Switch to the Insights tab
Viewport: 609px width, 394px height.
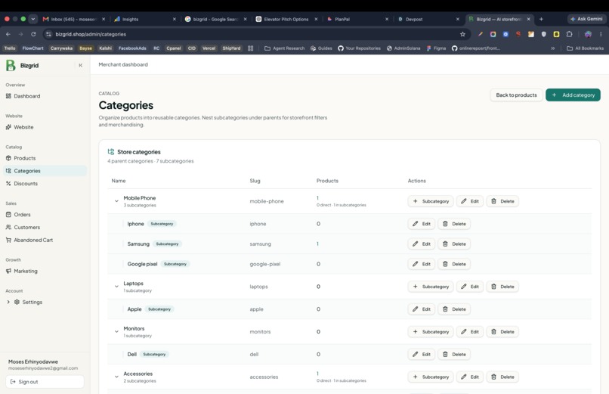tap(144, 19)
